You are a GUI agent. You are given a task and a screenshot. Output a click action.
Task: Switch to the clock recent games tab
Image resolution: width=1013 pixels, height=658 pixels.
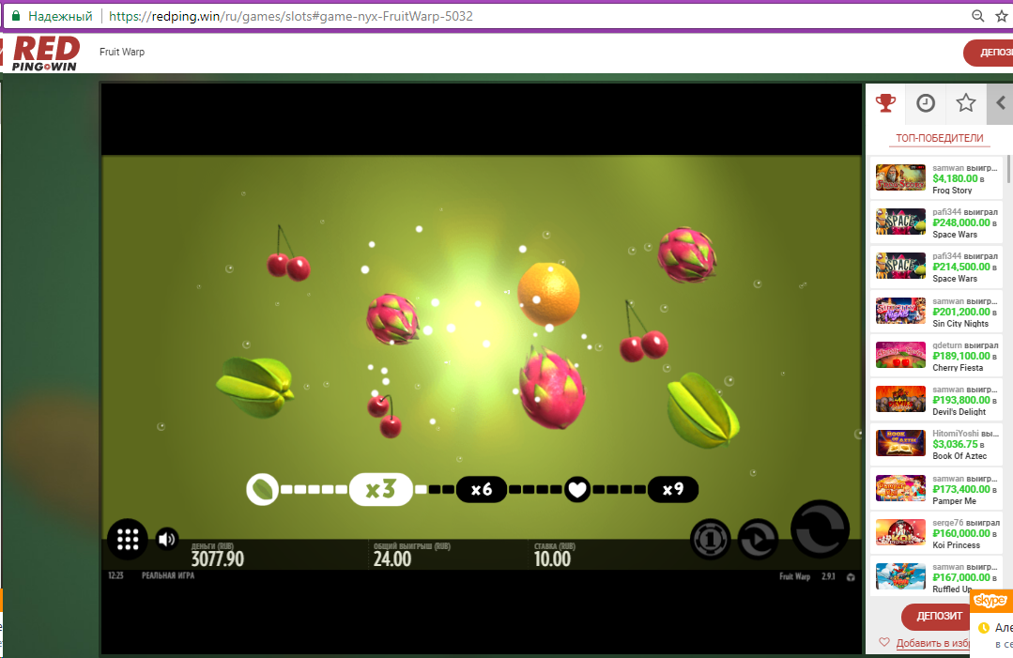pos(926,102)
